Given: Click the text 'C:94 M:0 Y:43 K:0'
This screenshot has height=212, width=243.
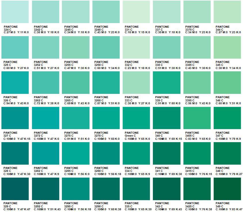Looking at the screenshot, I should click(16, 103).
